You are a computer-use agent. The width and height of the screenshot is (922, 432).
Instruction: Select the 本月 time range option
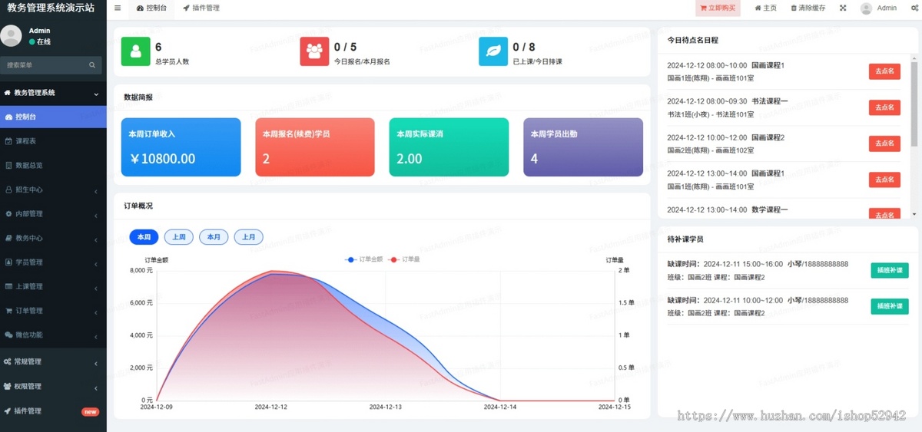tap(214, 237)
